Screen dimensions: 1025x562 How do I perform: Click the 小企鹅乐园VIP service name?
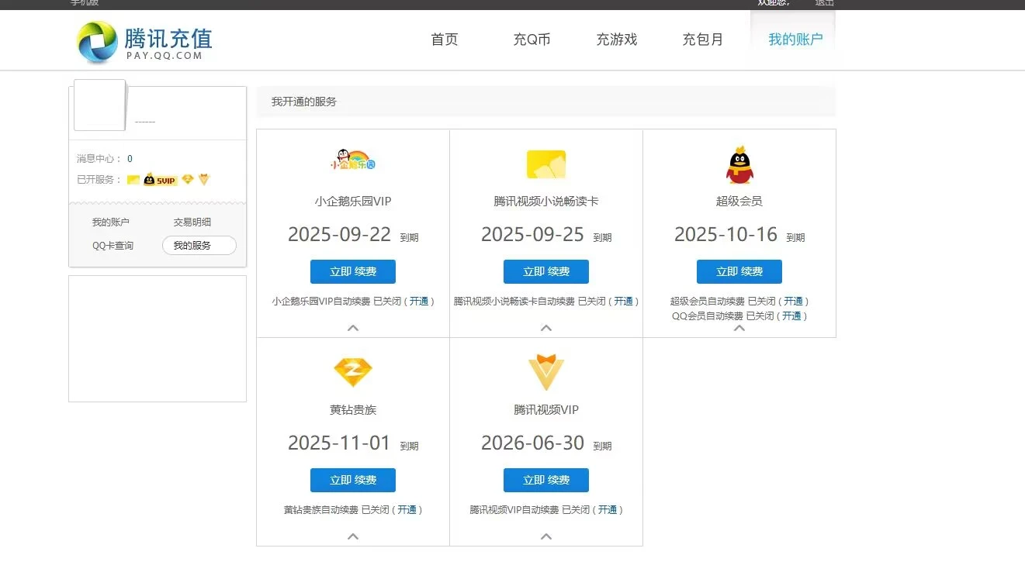point(353,202)
